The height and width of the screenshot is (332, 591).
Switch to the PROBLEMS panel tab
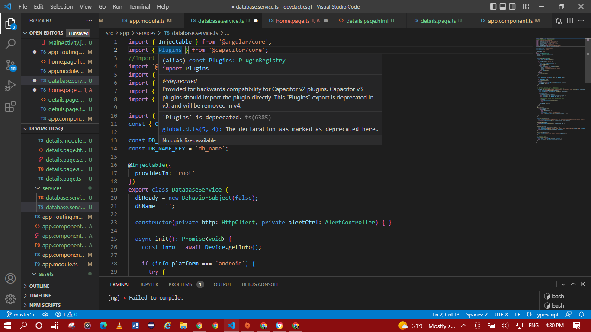click(180, 284)
